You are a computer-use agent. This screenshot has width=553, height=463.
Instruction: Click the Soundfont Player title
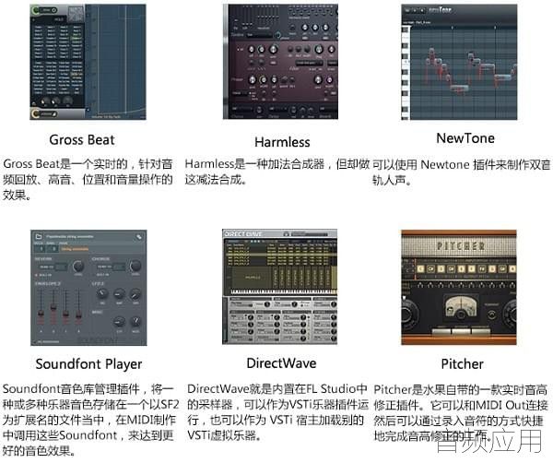click(x=88, y=363)
